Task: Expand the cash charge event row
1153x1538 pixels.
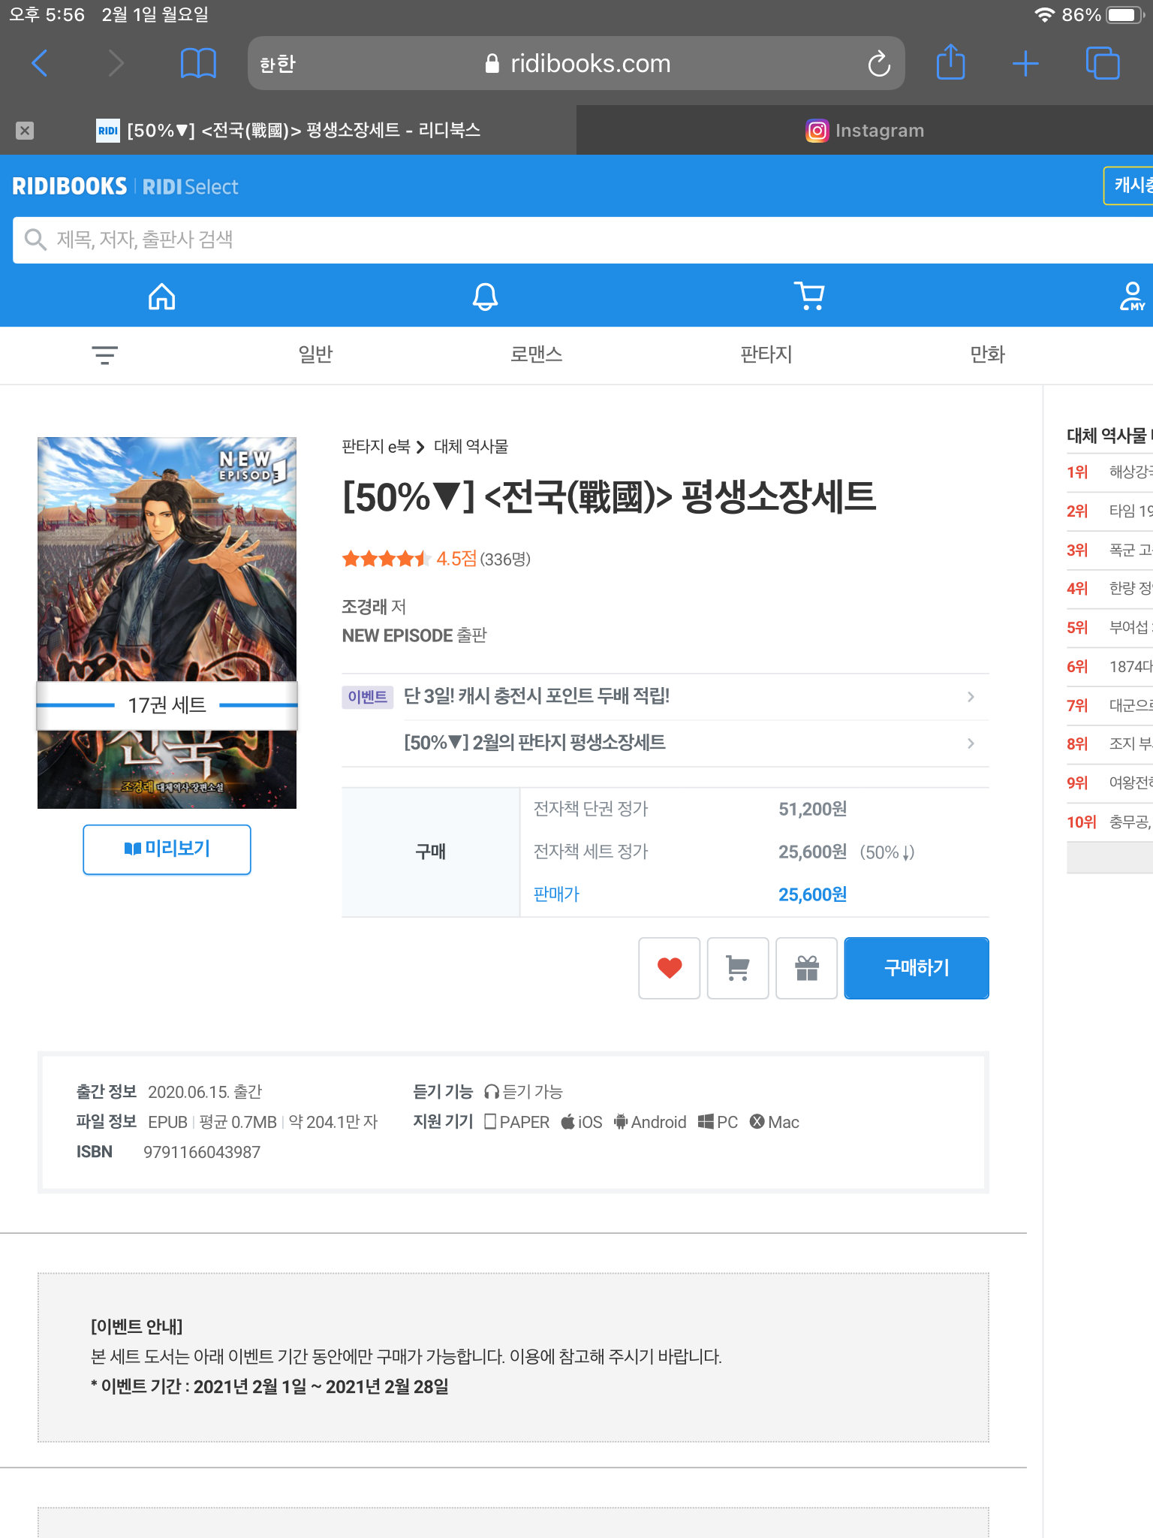Action: coord(665,697)
